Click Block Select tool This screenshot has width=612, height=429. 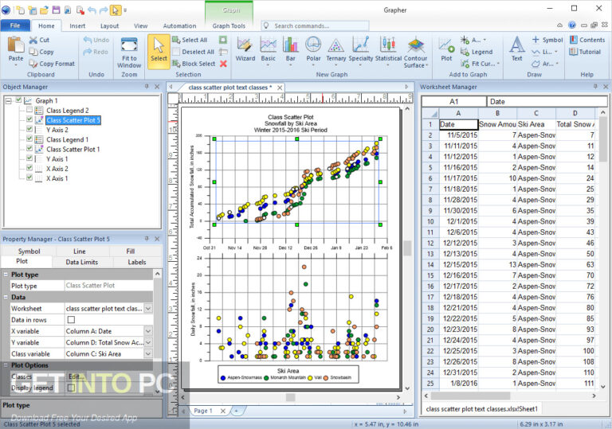coord(194,63)
